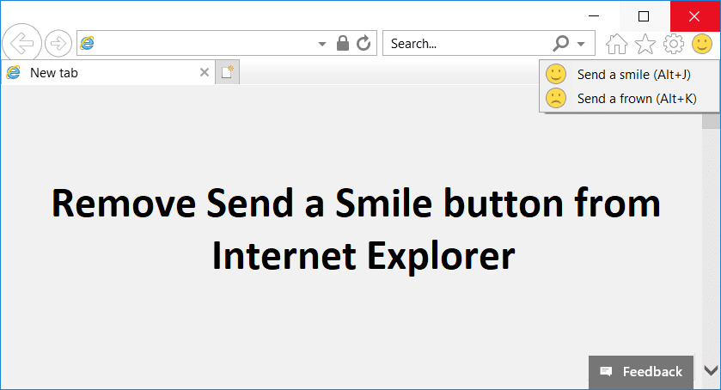Click the Internet Explorer icon in address bar
This screenshot has width=721, height=390.
[87, 43]
